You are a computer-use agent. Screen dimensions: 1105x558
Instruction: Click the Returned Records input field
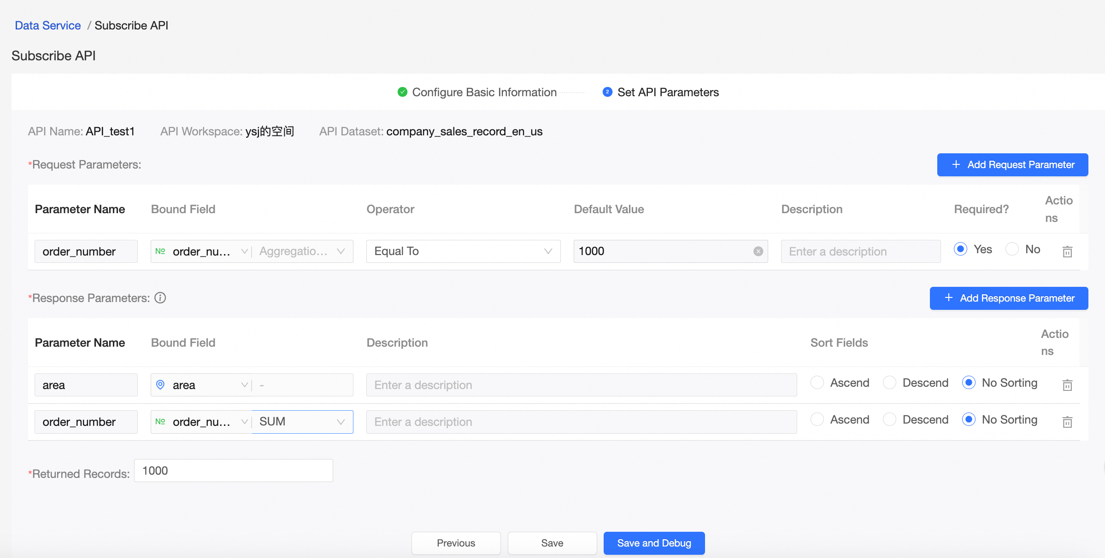point(233,471)
